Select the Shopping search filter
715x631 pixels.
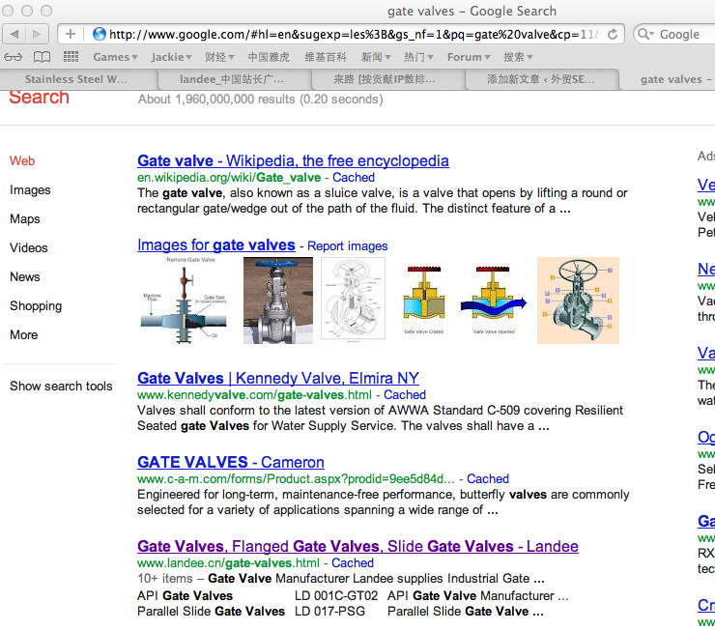pyautogui.click(x=36, y=306)
